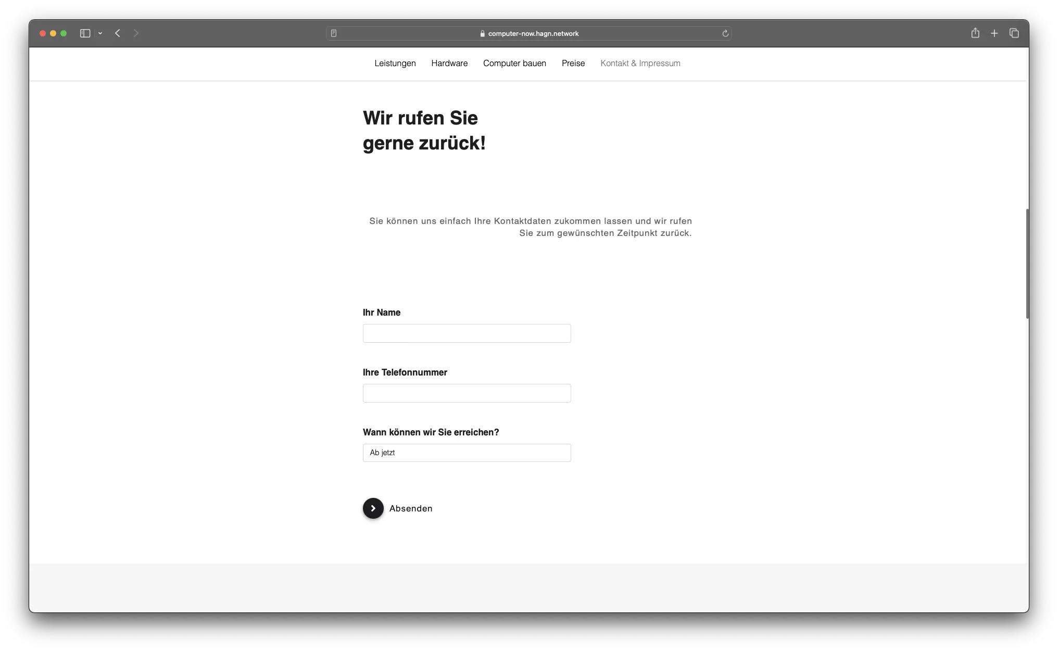Click the computer-now.hagn.network address bar
This screenshot has width=1058, height=651.
tap(533, 33)
